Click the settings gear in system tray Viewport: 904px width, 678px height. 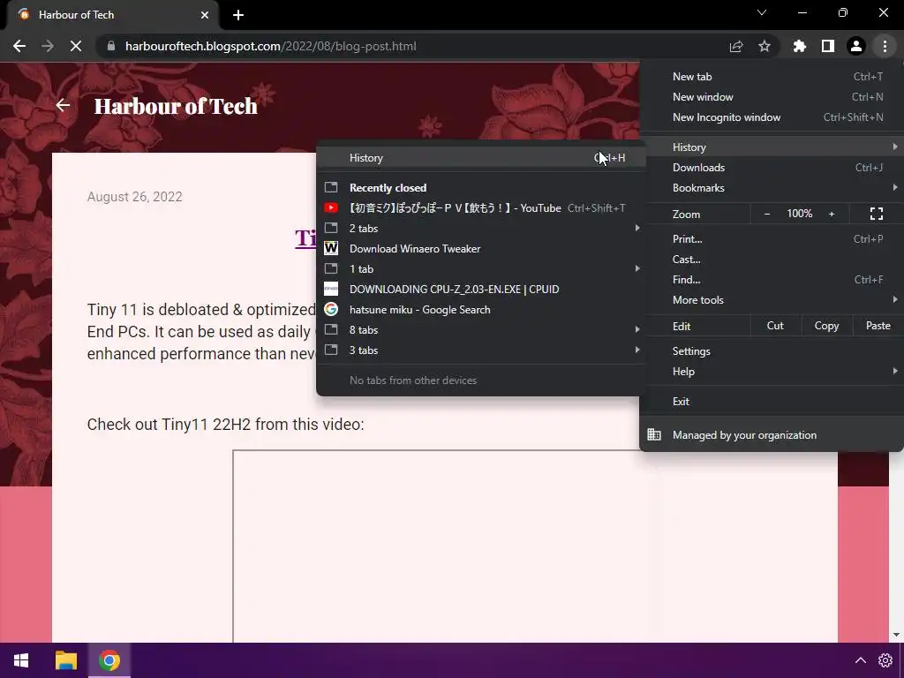(885, 660)
